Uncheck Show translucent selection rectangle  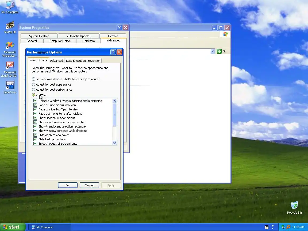pyautogui.click(x=35, y=126)
